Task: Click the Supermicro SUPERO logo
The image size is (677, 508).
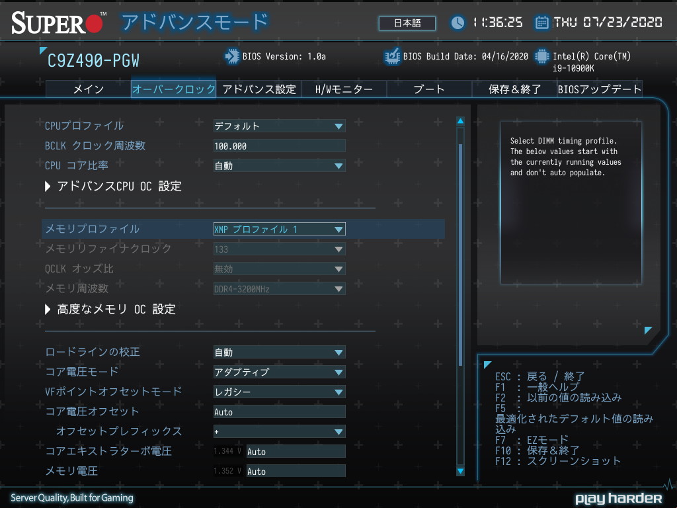Action: tap(58, 23)
